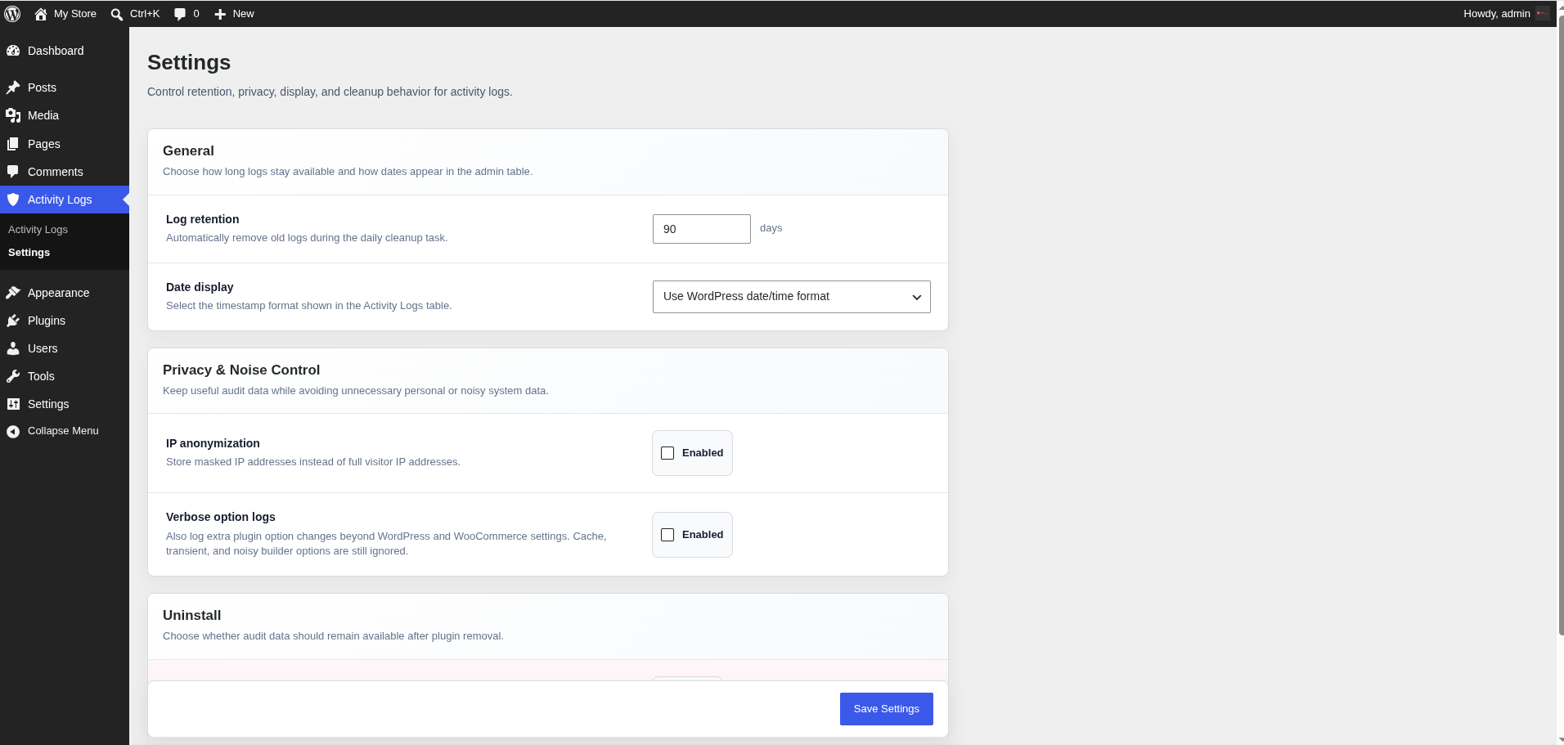Click the Users person icon
Viewport: 1564px width, 745px height.
point(13,348)
